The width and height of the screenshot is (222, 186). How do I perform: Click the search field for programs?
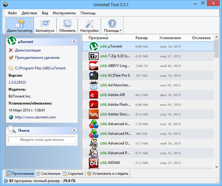[x=41, y=140]
